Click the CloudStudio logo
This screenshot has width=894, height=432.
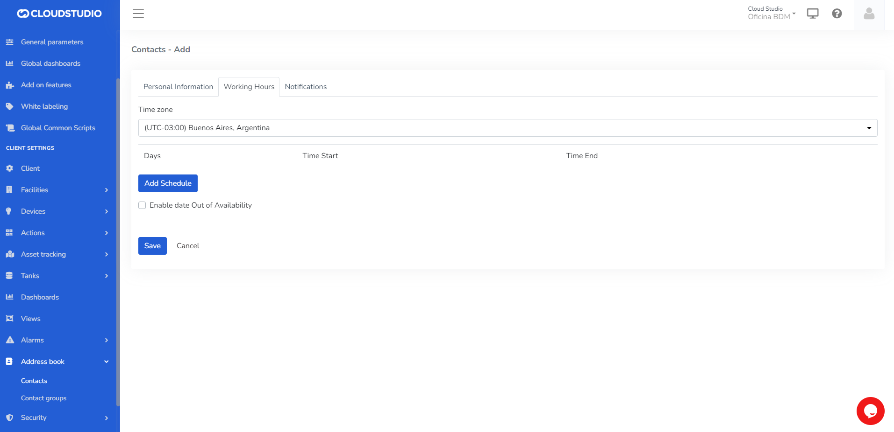(x=59, y=14)
